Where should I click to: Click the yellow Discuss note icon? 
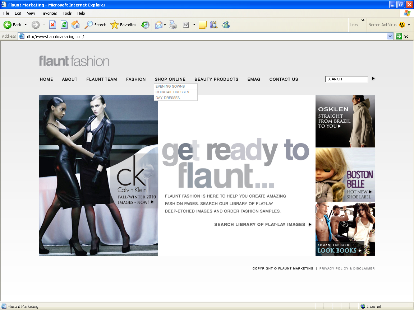pyautogui.click(x=203, y=25)
